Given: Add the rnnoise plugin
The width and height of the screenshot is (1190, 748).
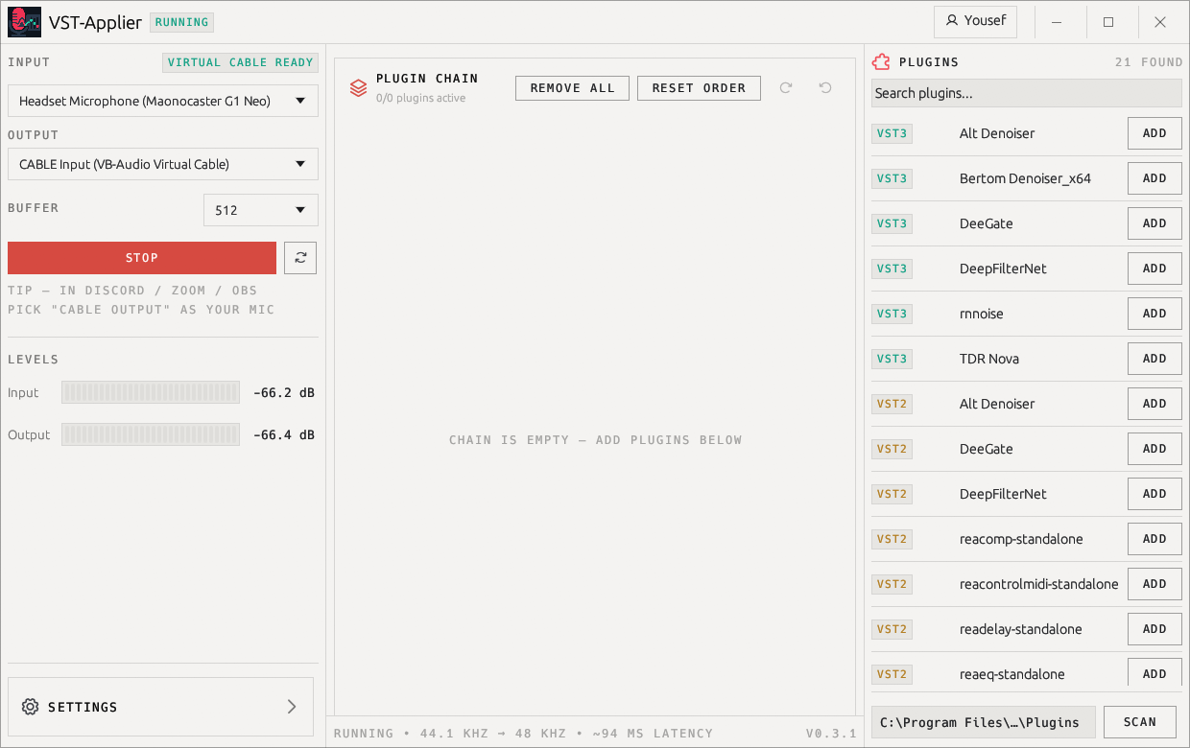Looking at the screenshot, I should click(1154, 314).
